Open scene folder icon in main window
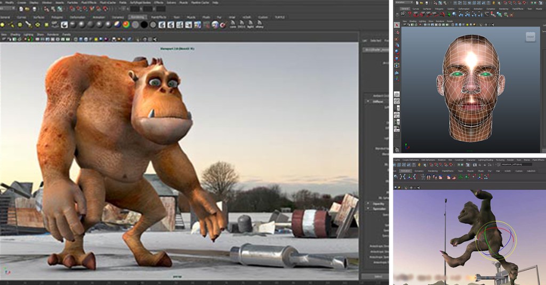546x285 pixels. pos(27,9)
